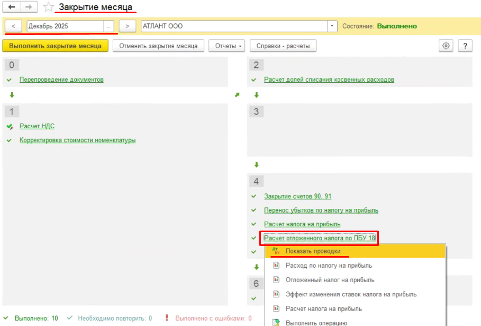Open help with the question mark button
This screenshot has width=481, height=326.
465,46
